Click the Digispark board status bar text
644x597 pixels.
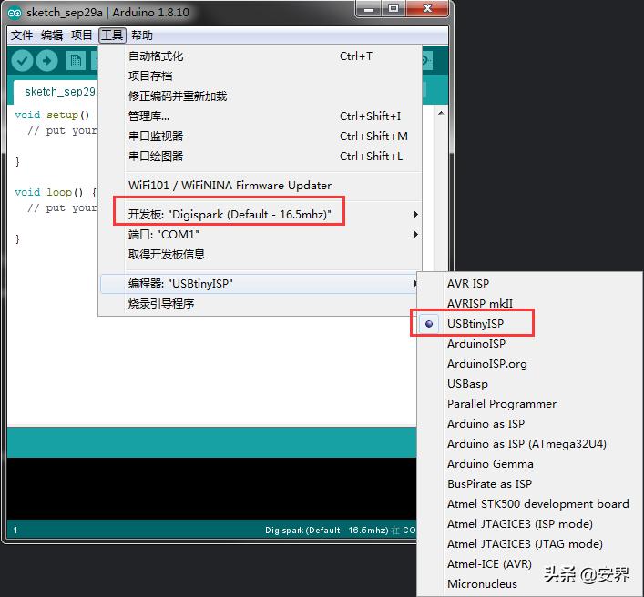[341, 531]
